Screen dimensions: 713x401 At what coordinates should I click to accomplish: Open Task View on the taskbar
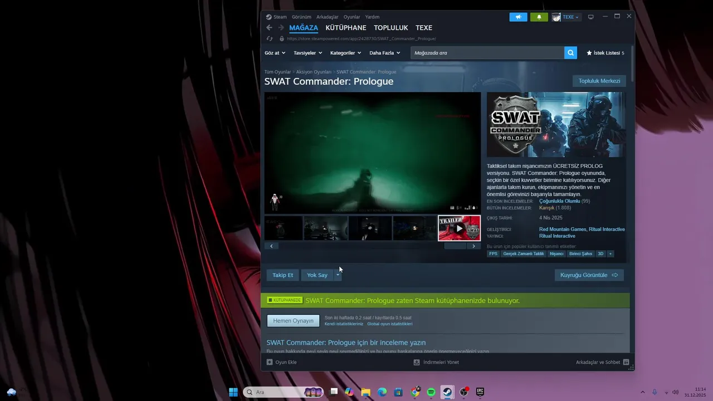click(334, 392)
